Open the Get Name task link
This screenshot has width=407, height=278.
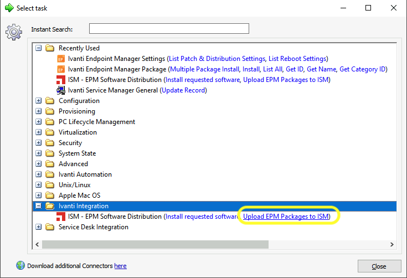[322, 69]
